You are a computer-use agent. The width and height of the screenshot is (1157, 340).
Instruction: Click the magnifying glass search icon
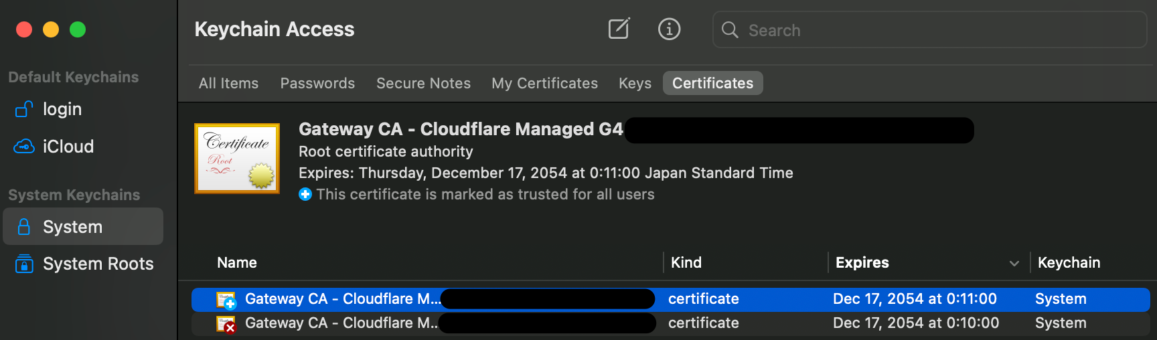click(730, 29)
